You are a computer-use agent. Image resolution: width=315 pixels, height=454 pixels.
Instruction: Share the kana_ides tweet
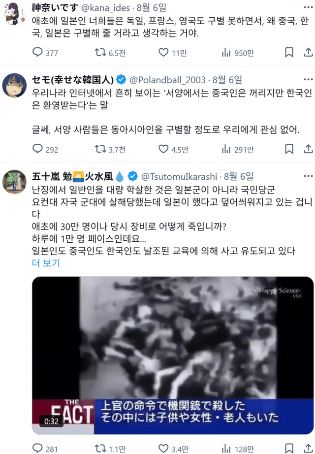point(308,52)
